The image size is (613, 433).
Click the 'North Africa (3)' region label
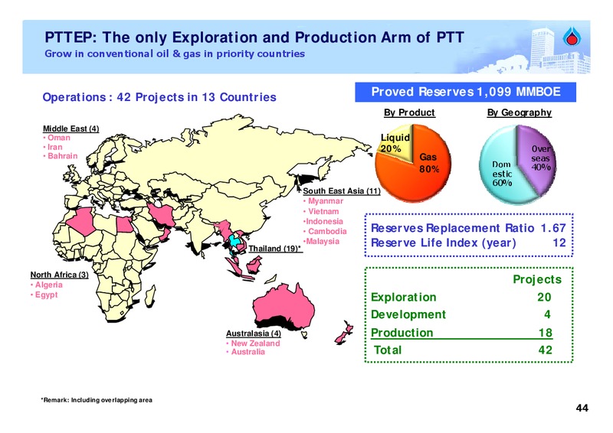[60, 275]
